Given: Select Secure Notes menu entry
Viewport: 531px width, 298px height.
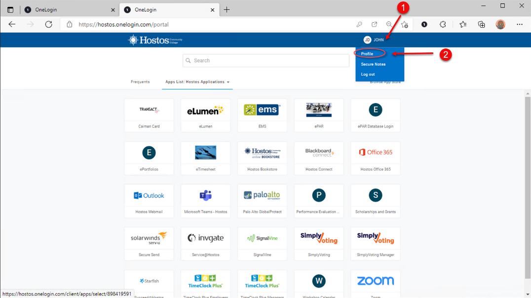Looking at the screenshot, I should [x=373, y=64].
